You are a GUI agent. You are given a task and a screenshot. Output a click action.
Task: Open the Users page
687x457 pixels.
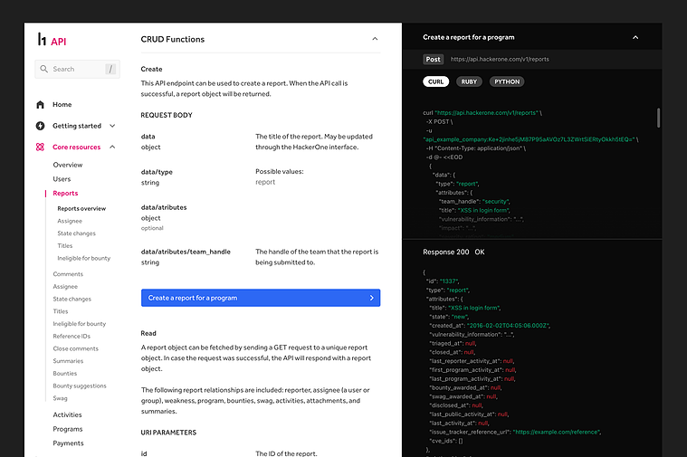coord(62,179)
